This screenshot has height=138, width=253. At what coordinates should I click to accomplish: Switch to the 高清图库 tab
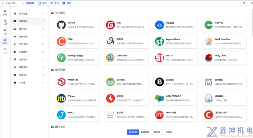(x=145, y=132)
